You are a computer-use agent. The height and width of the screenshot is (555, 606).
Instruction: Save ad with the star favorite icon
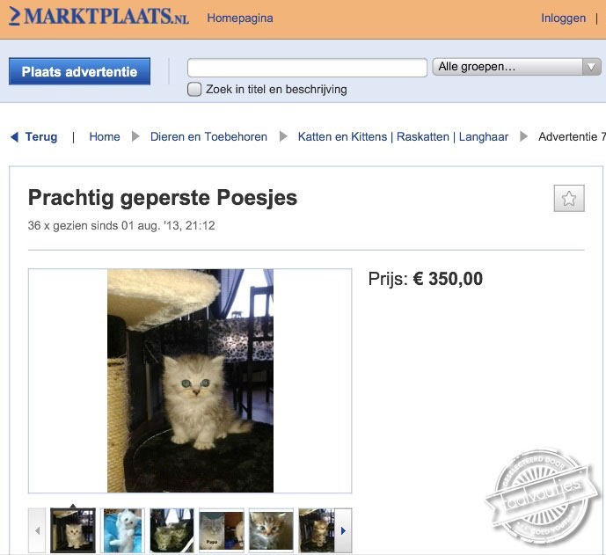coord(569,198)
